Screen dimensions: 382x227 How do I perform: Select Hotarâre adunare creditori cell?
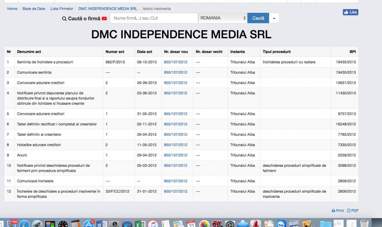[x=39, y=145]
